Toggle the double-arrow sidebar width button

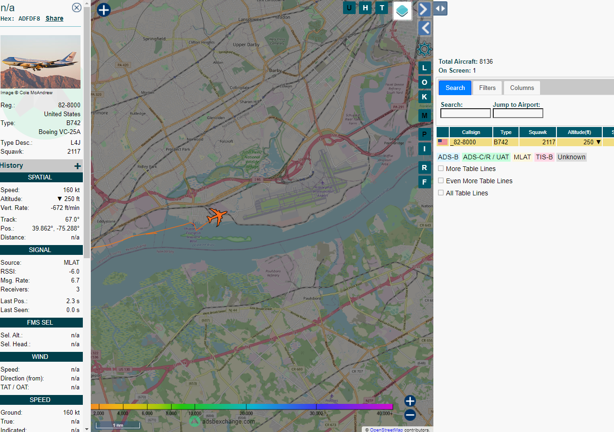pyautogui.click(x=440, y=8)
